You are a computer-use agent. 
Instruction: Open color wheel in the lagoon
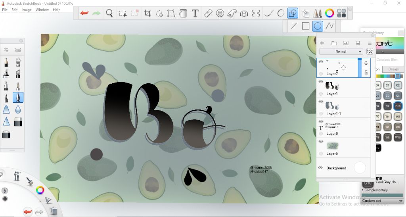point(40,190)
